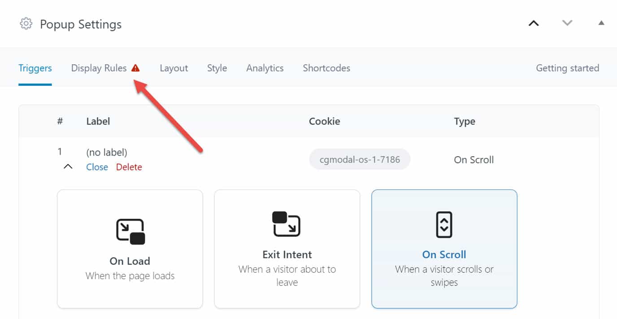Delete the trigger via Delete link

coord(129,167)
